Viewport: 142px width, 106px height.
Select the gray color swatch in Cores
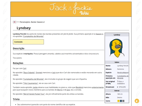click(x=123, y=101)
